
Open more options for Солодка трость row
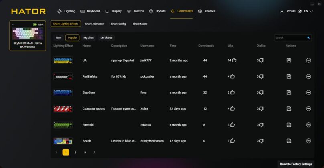coord(308,109)
